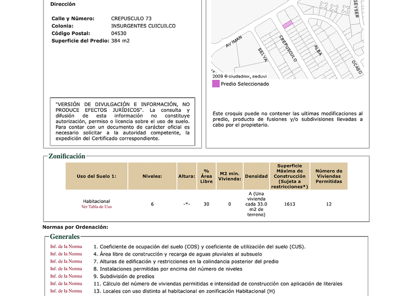This screenshot has height=296, width=395.
Task: Open Inf. de la Norma for norm 8
Action: [66, 269]
